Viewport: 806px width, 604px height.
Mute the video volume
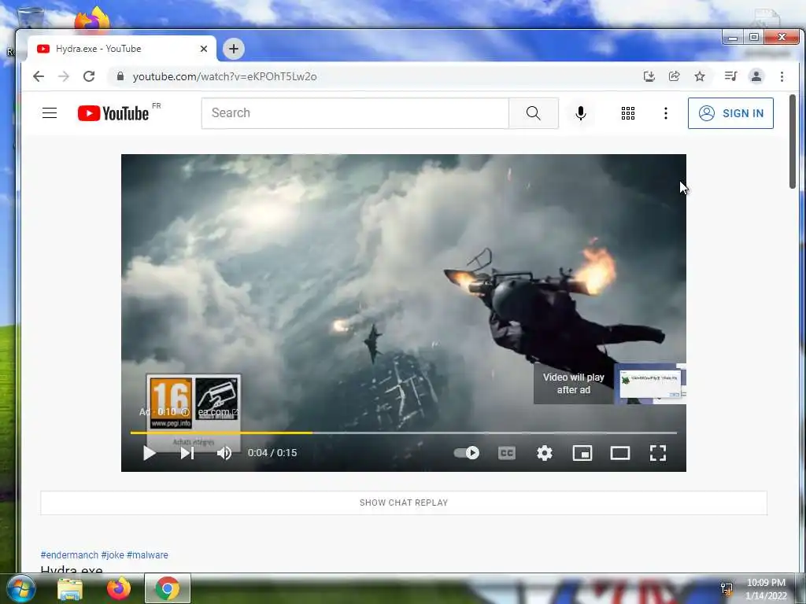tap(224, 453)
